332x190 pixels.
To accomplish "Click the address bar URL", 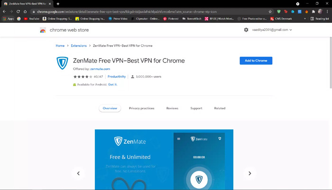I will (127, 12).
